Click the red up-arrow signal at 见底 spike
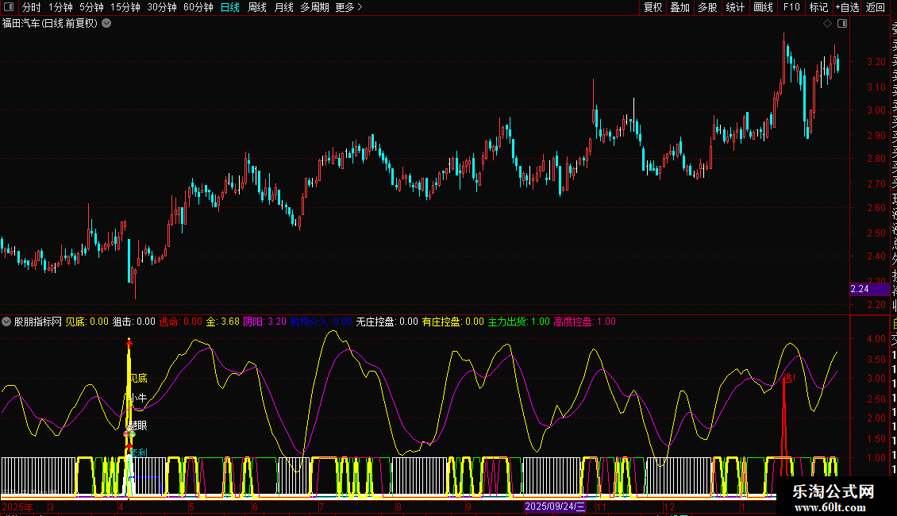This screenshot has height=516, width=897. tap(129, 342)
